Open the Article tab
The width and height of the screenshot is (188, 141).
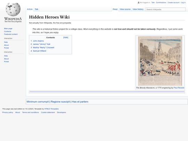click(30, 9)
